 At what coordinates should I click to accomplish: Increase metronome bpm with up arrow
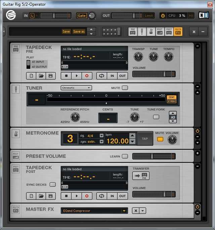coord(132,135)
